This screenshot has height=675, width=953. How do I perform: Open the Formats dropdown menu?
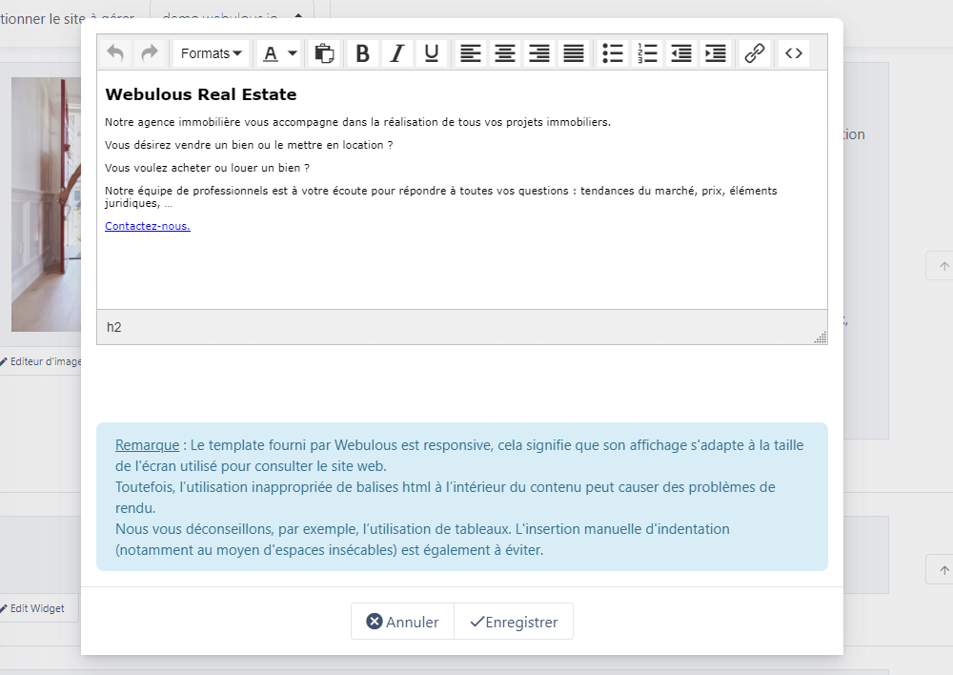tap(211, 53)
